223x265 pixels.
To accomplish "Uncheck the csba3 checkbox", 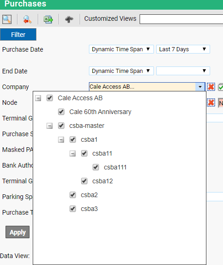I will (x=73, y=209).
